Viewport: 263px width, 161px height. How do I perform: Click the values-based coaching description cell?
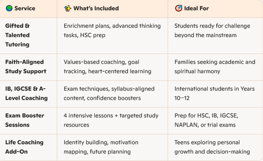tap(112, 67)
